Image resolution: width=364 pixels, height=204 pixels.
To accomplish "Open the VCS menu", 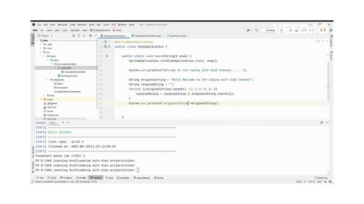I will [113, 24].
